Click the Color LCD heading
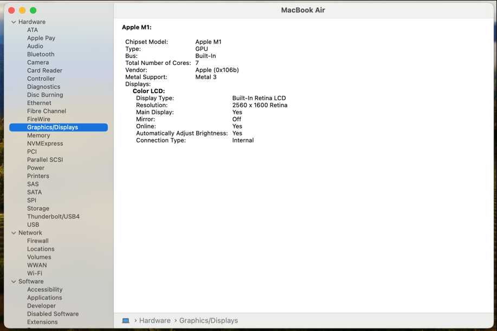Image resolution: width=497 pixels, height=331 pixels. (x=149, y=91)
